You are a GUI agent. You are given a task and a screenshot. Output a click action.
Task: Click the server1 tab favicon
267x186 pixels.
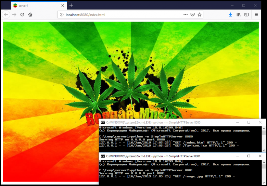[x=15, y=5]
